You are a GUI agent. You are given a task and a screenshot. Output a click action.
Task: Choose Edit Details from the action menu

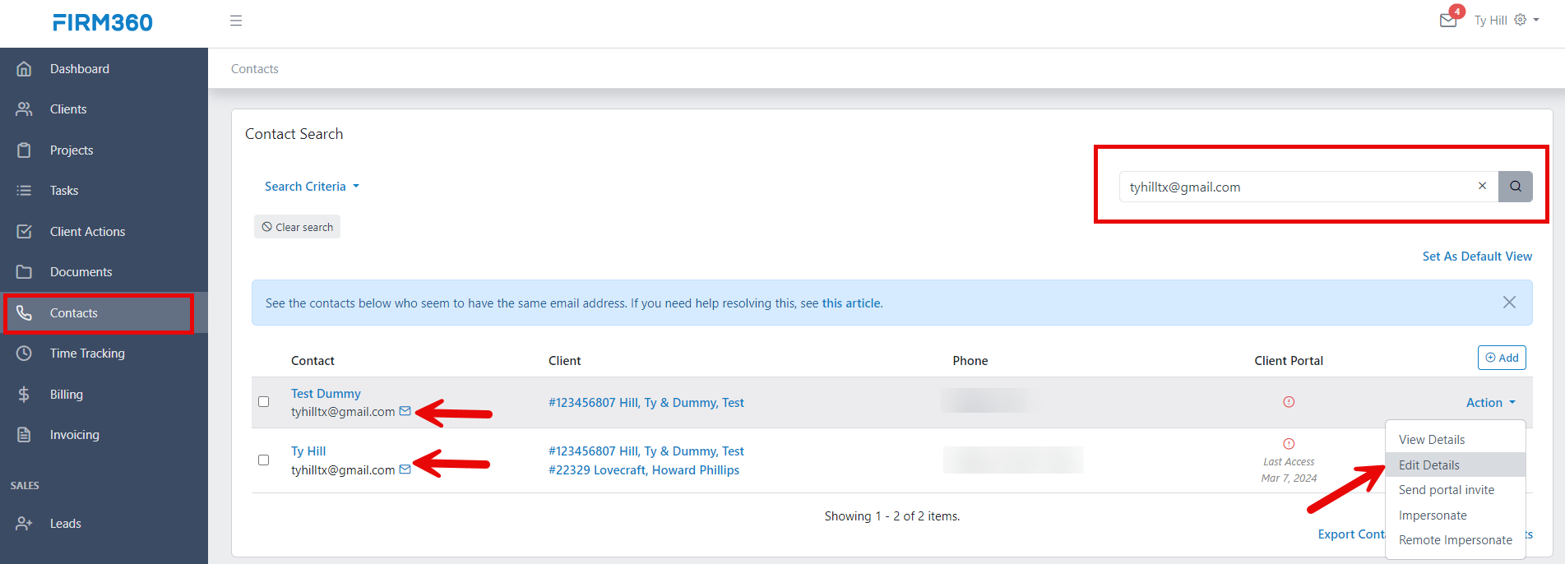point(1429,465)
